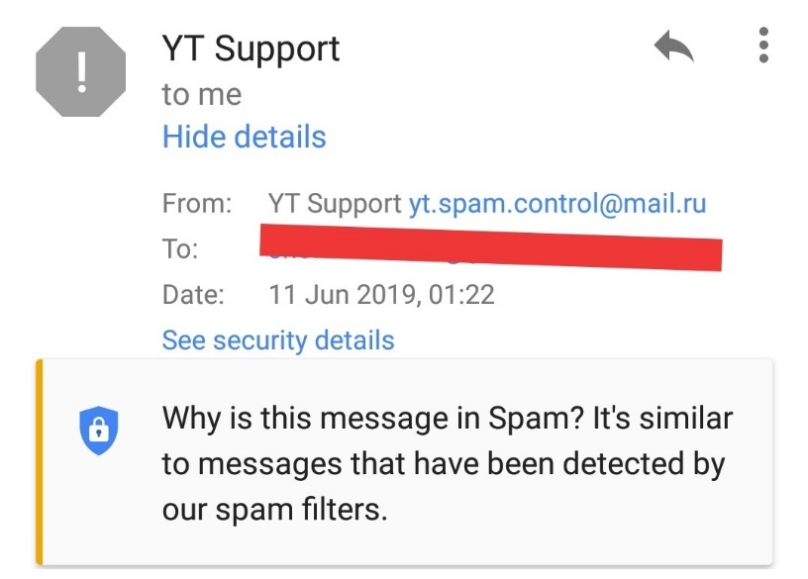Image resolution: width=808 pixels, height=579 pixels.
Task: Open See security details link
Action: [278, 340]
